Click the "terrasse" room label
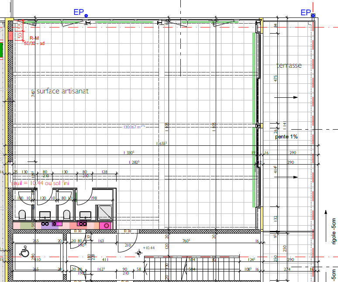 tap(289, 65)
